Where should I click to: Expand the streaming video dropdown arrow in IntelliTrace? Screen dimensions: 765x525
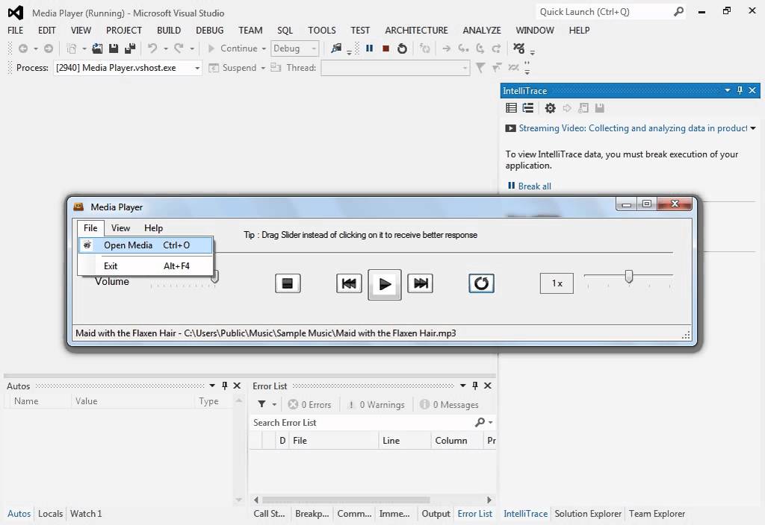[x=753, y=128]
